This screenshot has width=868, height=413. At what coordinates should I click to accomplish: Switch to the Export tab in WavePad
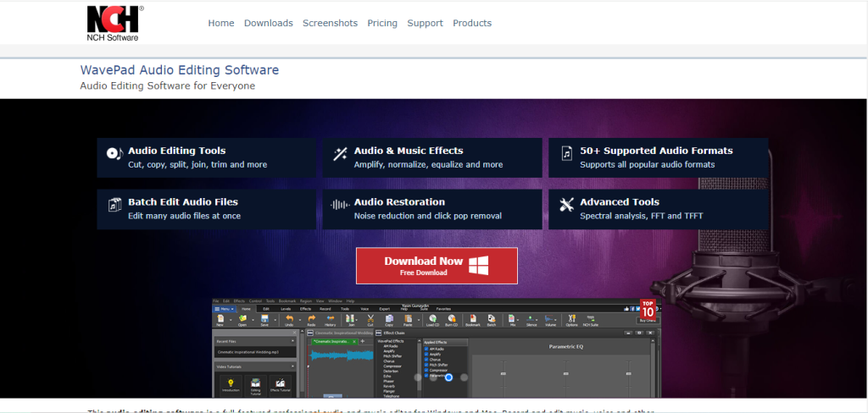pyautogui.click(x=385, y=309)
